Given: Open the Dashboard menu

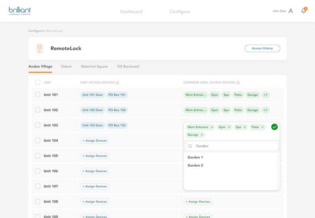Looking at the screenshot, I should (x=131, y=12).
